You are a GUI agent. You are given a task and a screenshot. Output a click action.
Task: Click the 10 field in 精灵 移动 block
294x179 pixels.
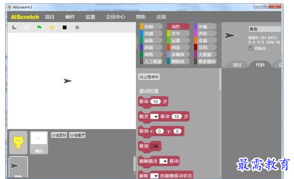[177, 116]
